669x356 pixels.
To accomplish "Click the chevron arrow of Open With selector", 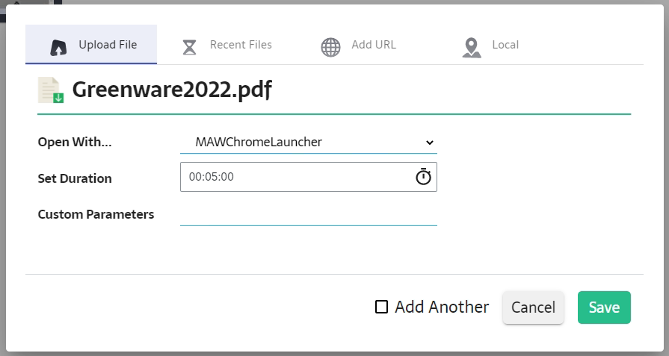I will pyautogui.click(x=429, y=142).
